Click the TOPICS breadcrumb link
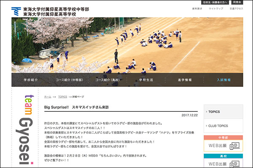The image size is (253, 168). click(x=62, y=97)
